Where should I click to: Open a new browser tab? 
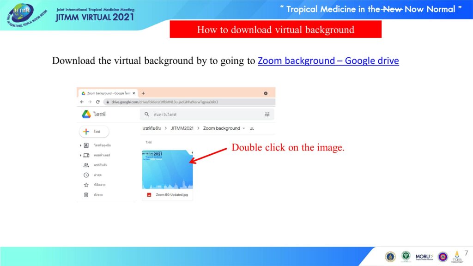pyautogui.click(x=143, y=93)
